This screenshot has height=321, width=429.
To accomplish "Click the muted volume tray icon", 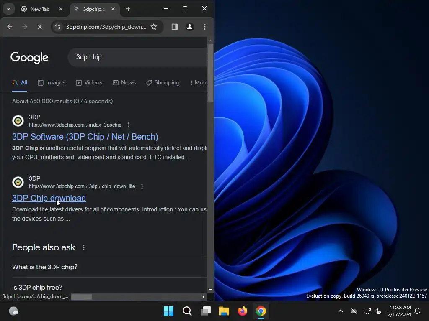I will (x=378, y=311).
